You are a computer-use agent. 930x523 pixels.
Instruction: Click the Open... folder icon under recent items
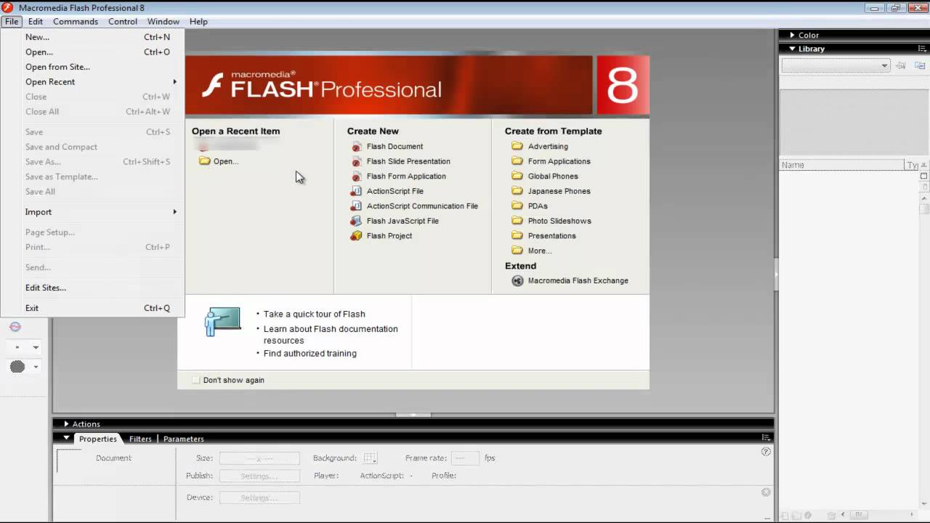coord(205,161)
